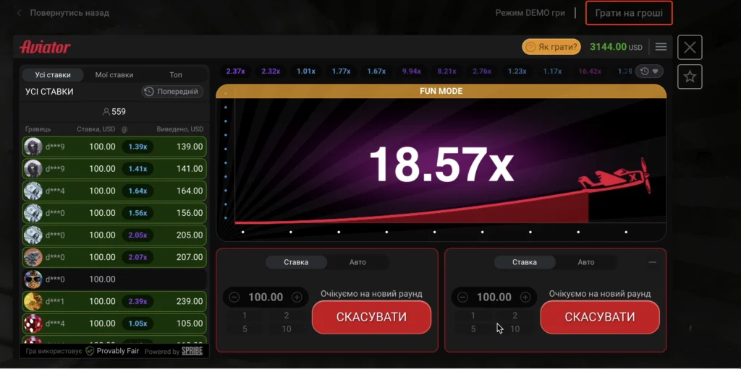The height and width of the screenshot is (369, 741).
Task: Click the 2.76x history multiplier
Action: coord(482,71)
